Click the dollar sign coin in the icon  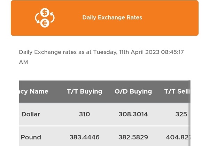(x=45, y=13)
